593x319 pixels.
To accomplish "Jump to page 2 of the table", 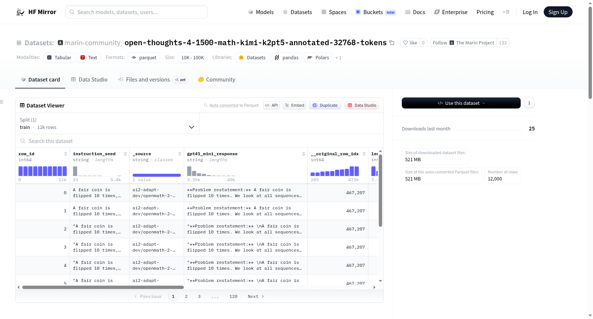I will point(186,296).
